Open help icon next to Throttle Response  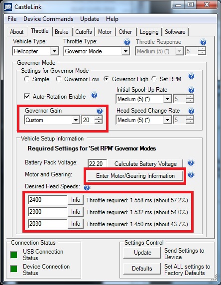[x=203, y=42]
